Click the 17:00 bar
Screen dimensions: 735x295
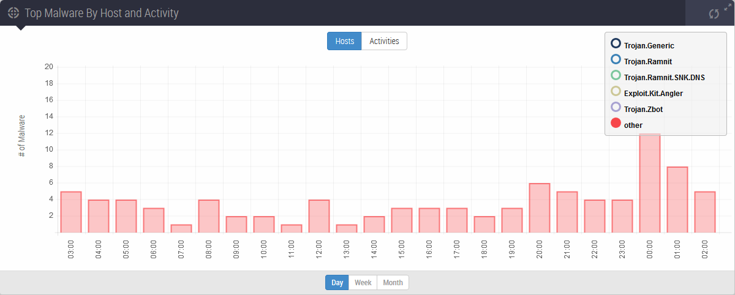click(457, 220)
